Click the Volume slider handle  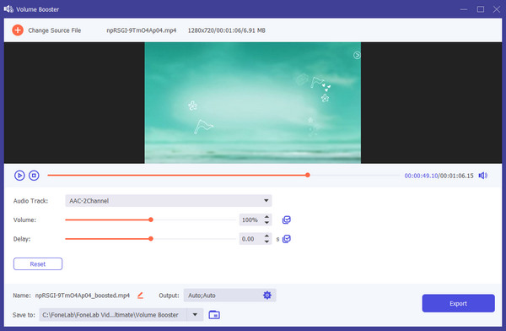pyautogui.click(x=151, y=220)
